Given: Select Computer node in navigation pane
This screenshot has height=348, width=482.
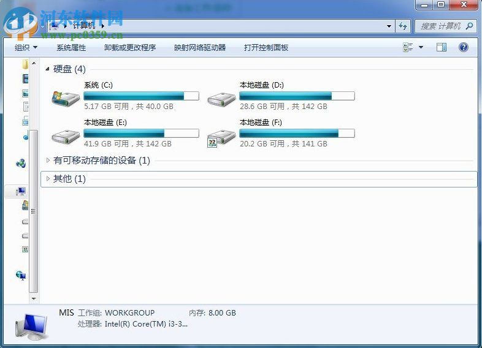Looking at the screenshot, I should [x=21, y=192].
